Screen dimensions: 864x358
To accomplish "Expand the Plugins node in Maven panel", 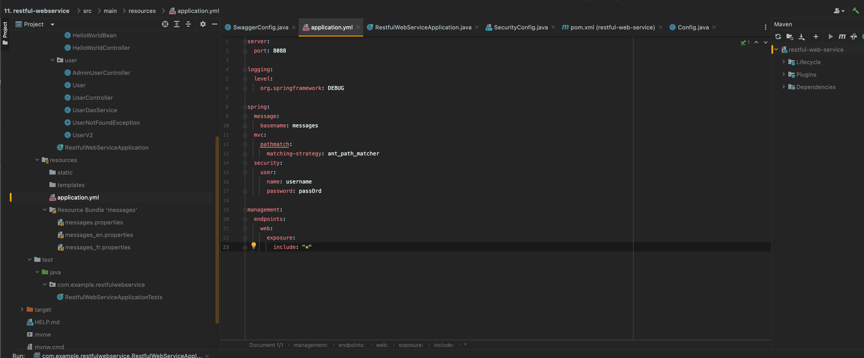I will click(x=784, y=74).
